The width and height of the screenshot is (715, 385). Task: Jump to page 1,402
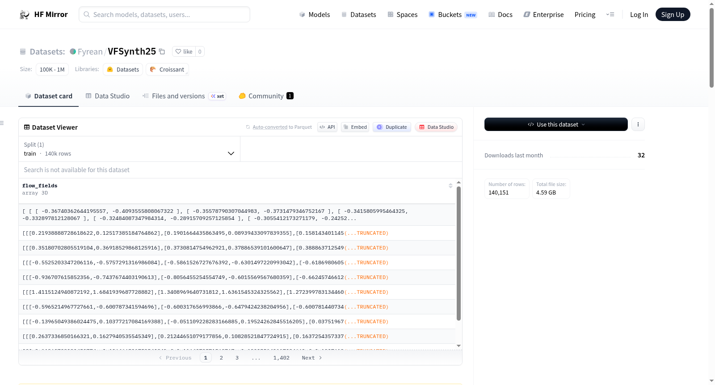coord(282,358)
